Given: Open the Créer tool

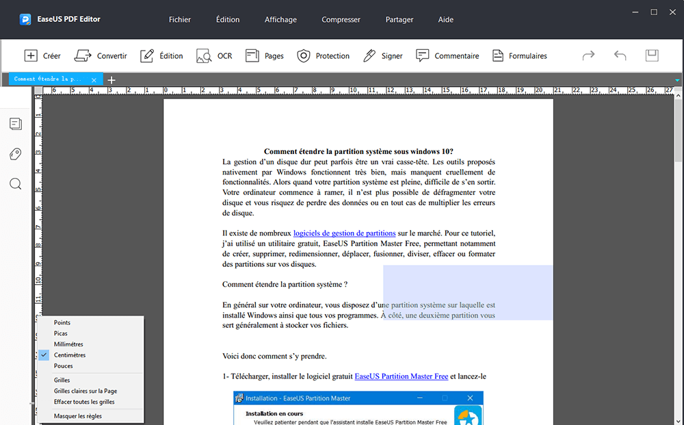Looking at the screenshot, I should click(42, 56).
